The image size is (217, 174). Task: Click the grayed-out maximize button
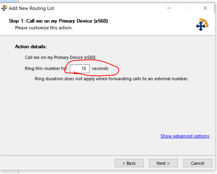(x=187, y=8)
